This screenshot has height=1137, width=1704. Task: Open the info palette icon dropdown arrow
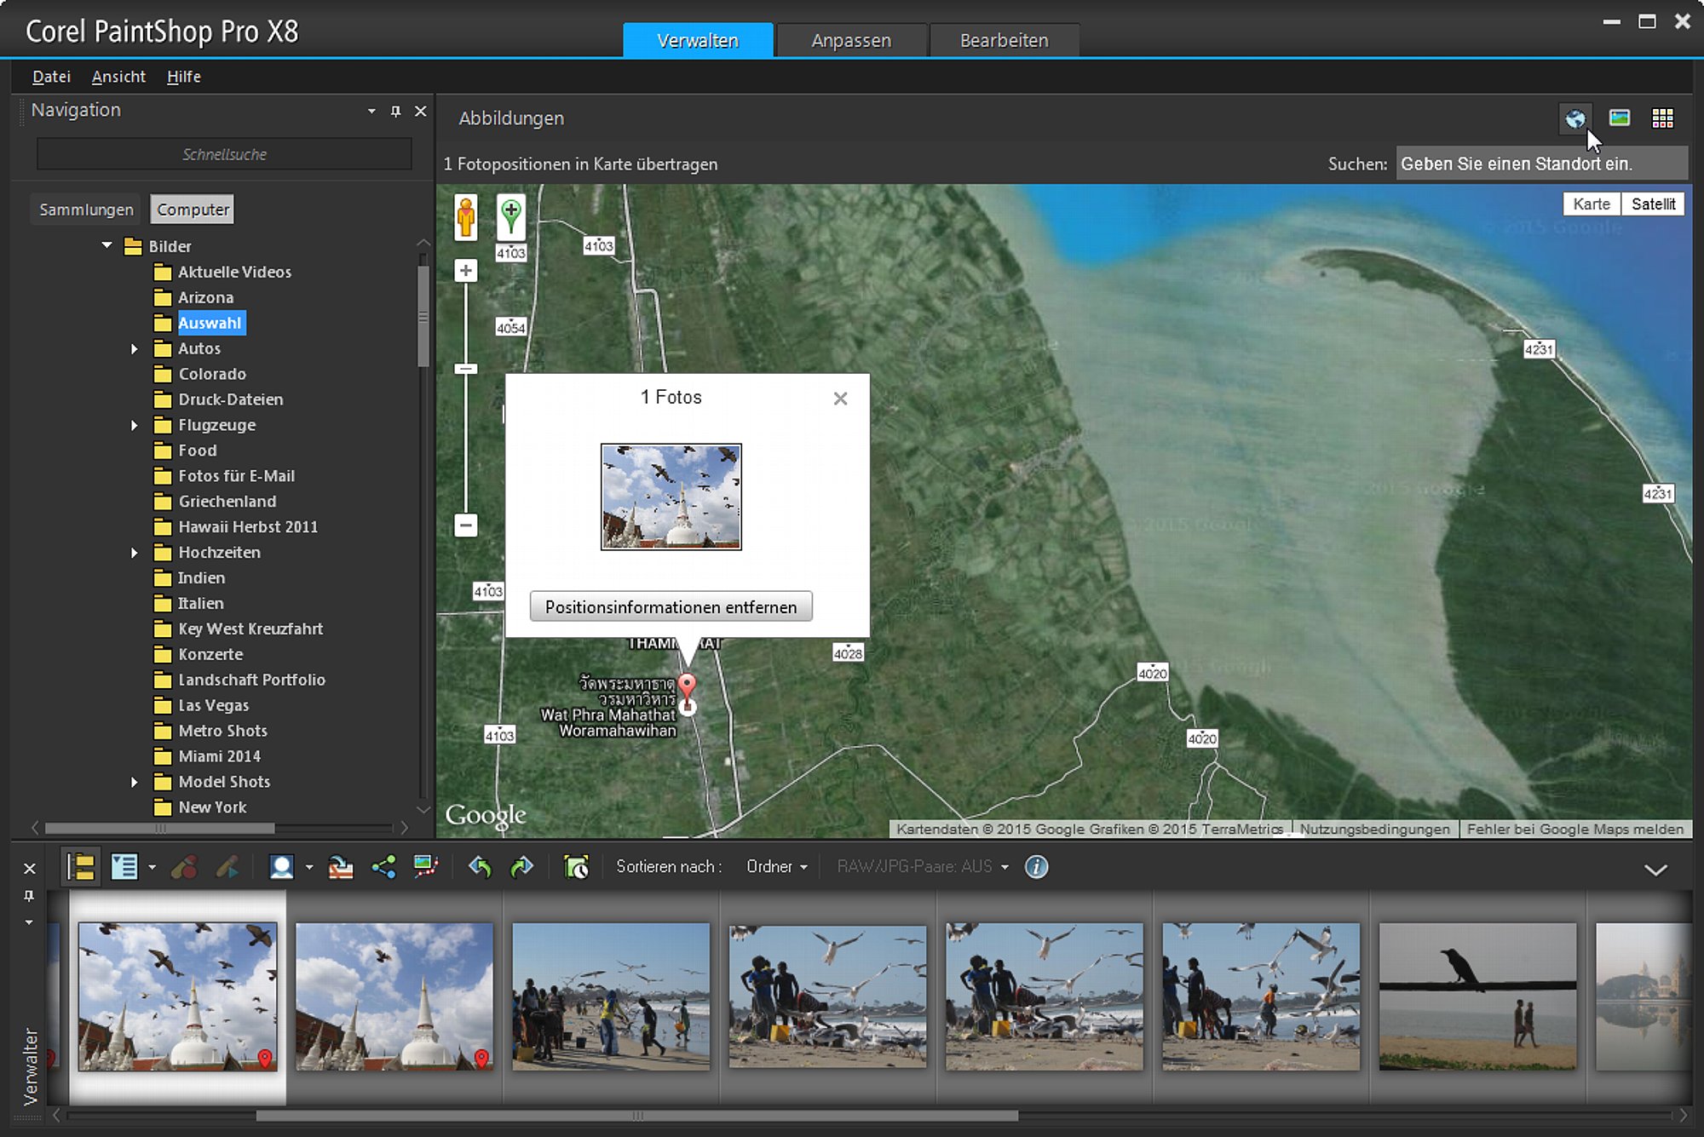[152, 867]
